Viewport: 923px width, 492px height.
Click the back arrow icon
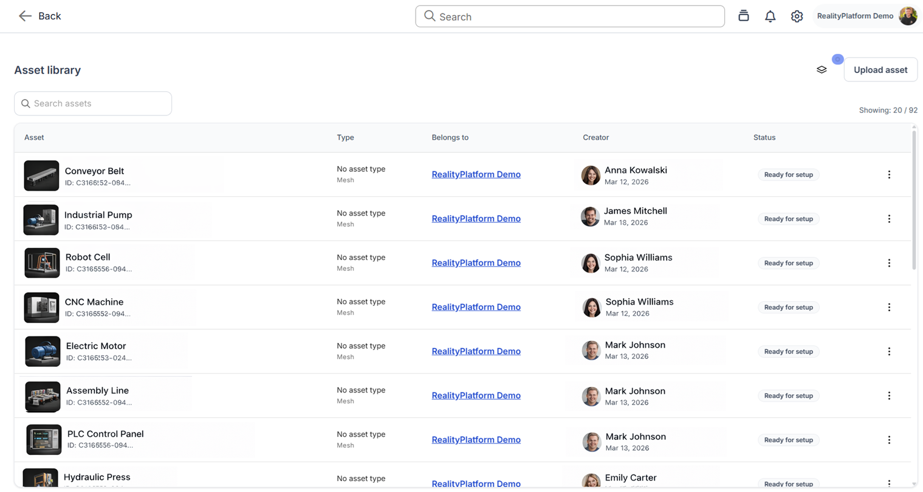(x=25, y=16)
